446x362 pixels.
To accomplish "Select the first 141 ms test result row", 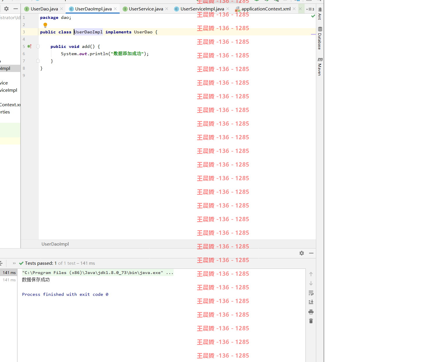I will (x=9, y=273).
